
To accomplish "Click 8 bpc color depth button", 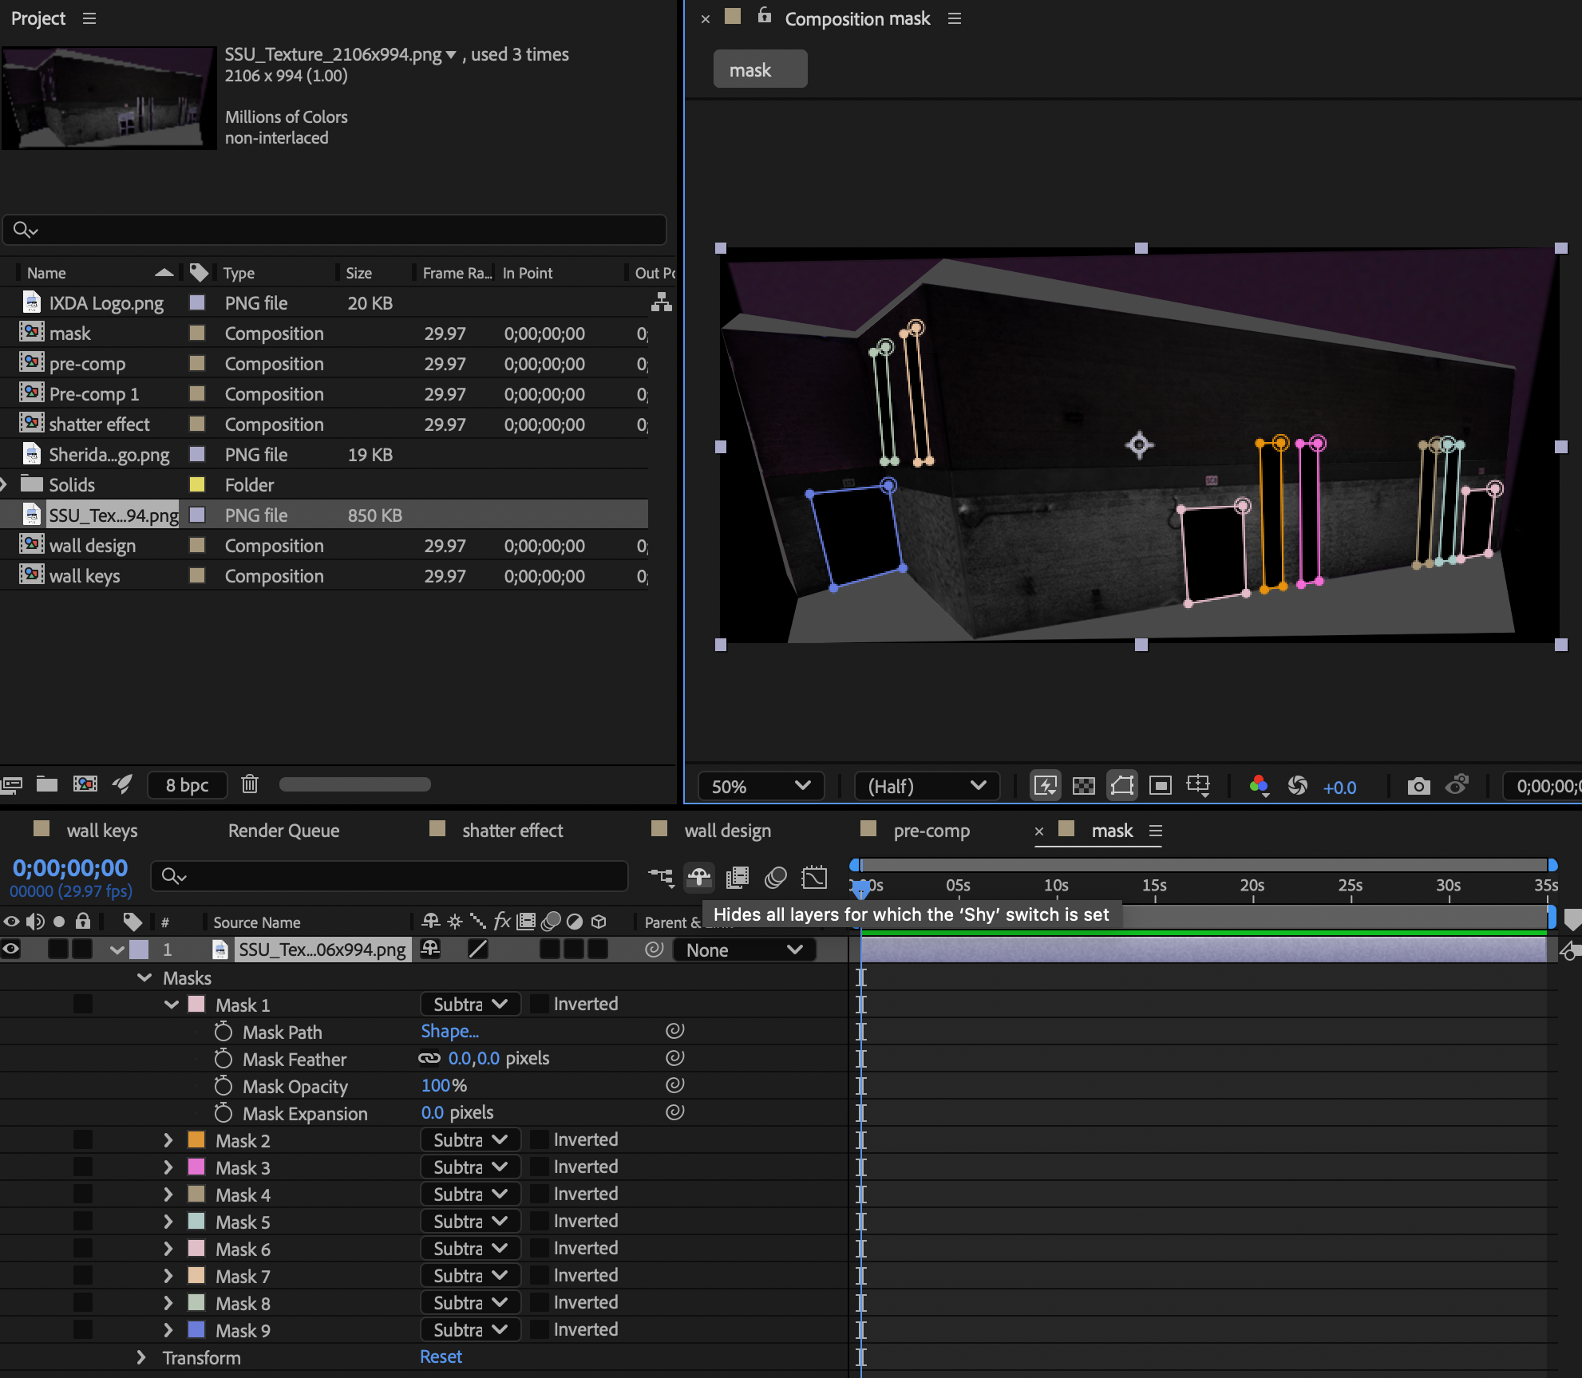I will point(187,784).
